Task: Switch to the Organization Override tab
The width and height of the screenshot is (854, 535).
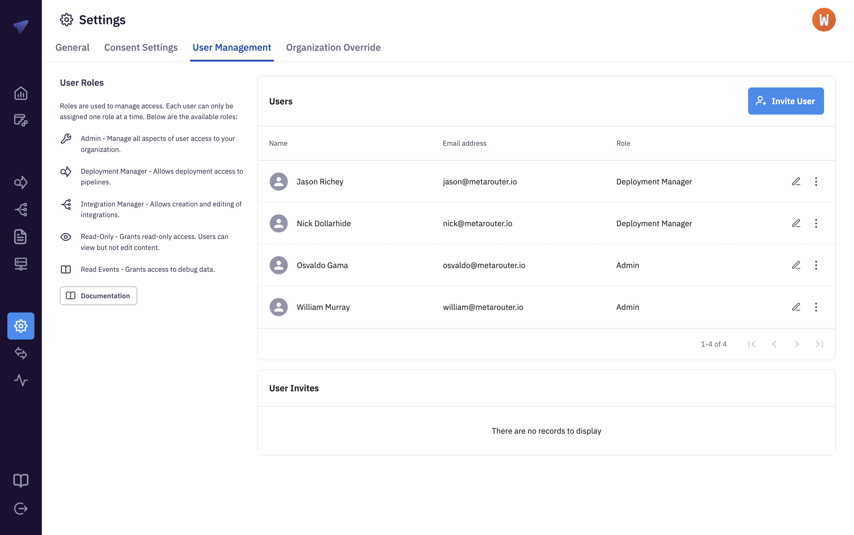Action: click(333, 47)
